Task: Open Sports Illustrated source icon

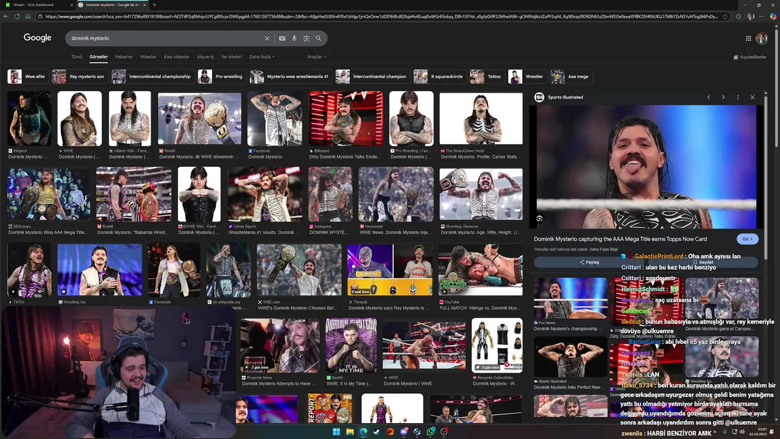Action: click(x=539, y=98)
